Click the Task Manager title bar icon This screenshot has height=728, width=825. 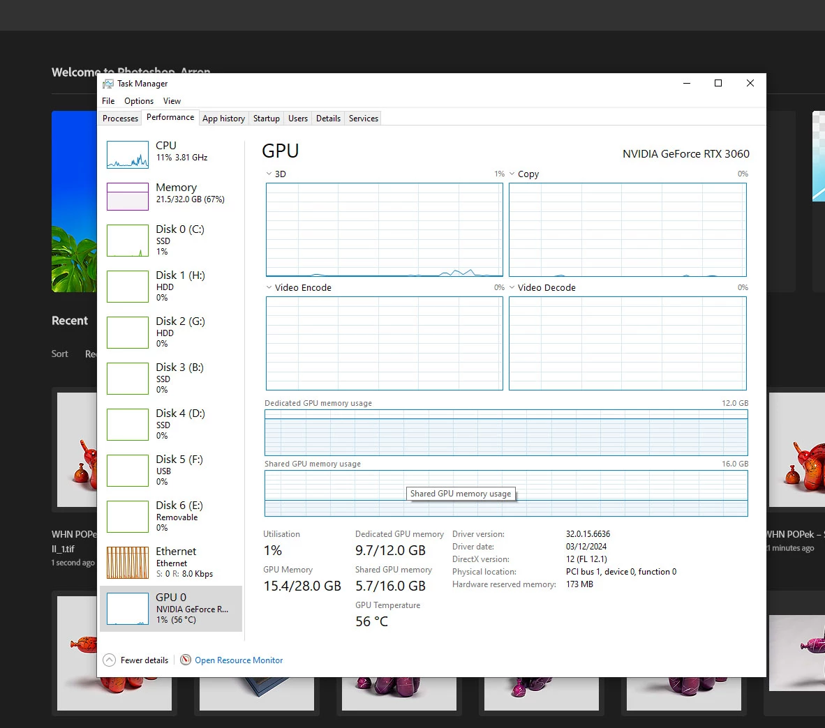(108, 84)
